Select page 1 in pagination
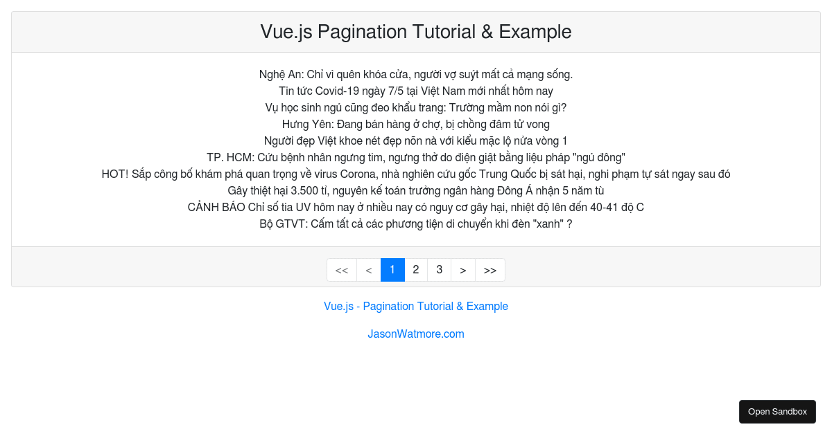The image size is (832, 436). tap(392, 270)
